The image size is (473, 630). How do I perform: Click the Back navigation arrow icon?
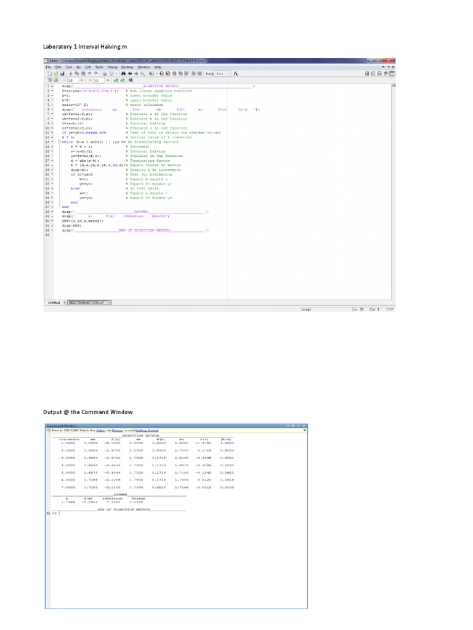129,74
